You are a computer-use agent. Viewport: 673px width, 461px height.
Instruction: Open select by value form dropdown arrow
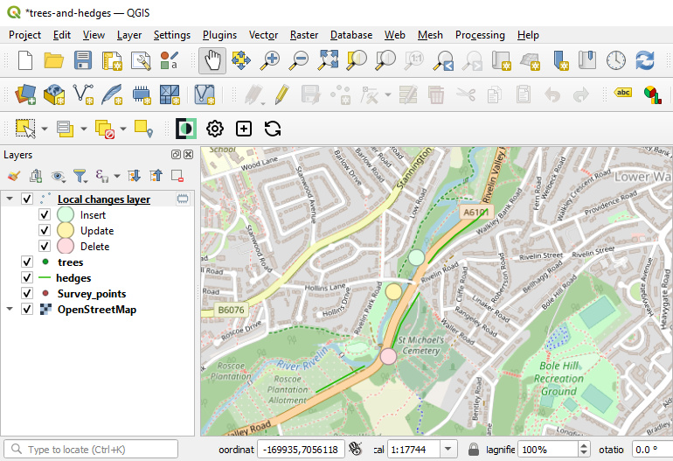(x=84, y=129)
